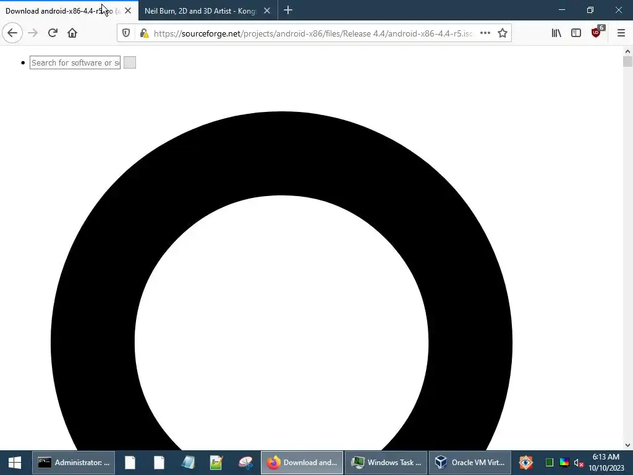633x475 pixels.
Task: Open the page actions three-dot menu
Action: [x=485, y=33]
